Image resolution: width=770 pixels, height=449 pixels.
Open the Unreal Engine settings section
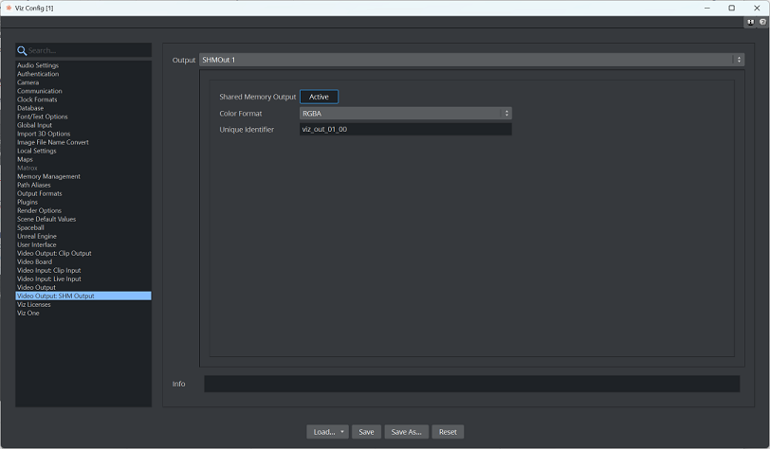coord(37,236)
